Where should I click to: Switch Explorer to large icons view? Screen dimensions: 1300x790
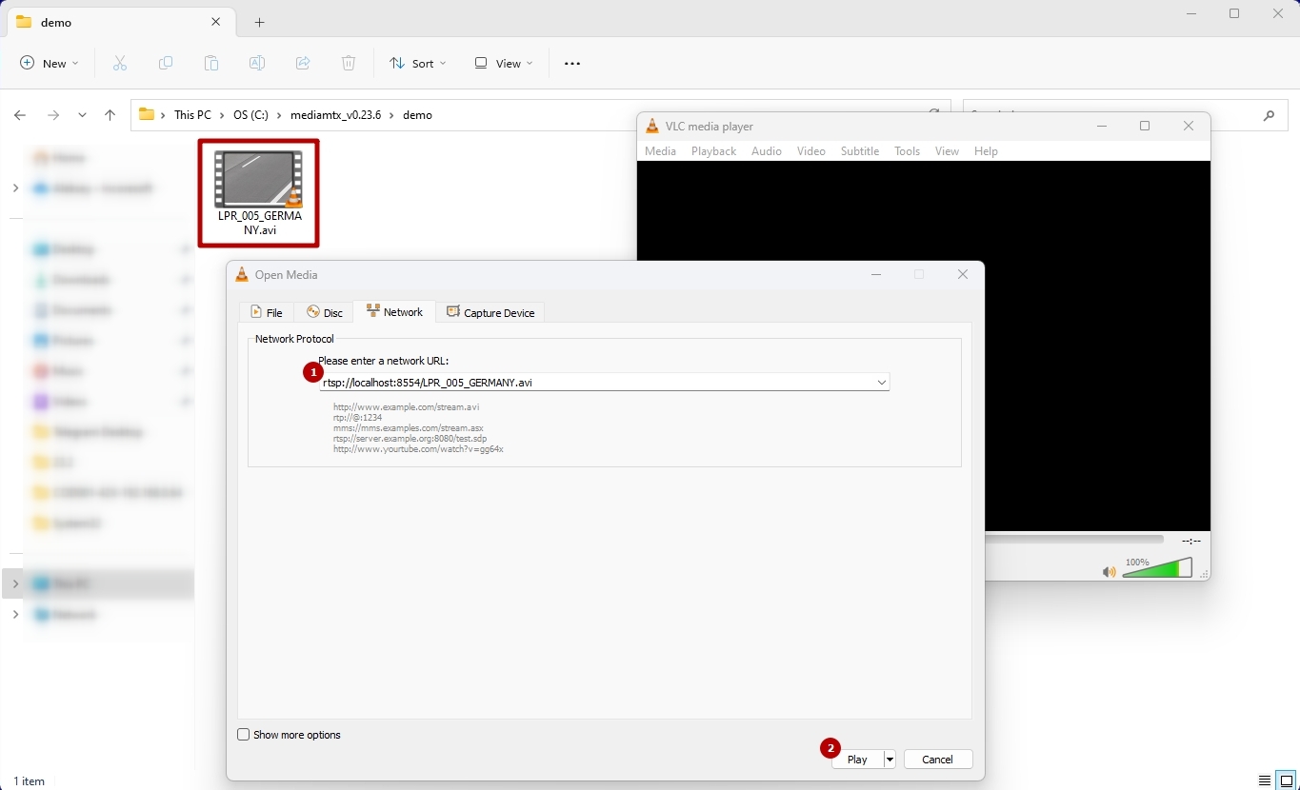(x=1287, y=780)
